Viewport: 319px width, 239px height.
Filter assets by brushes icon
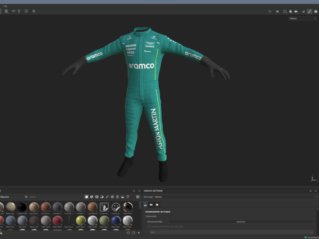[x=107, y=197]
